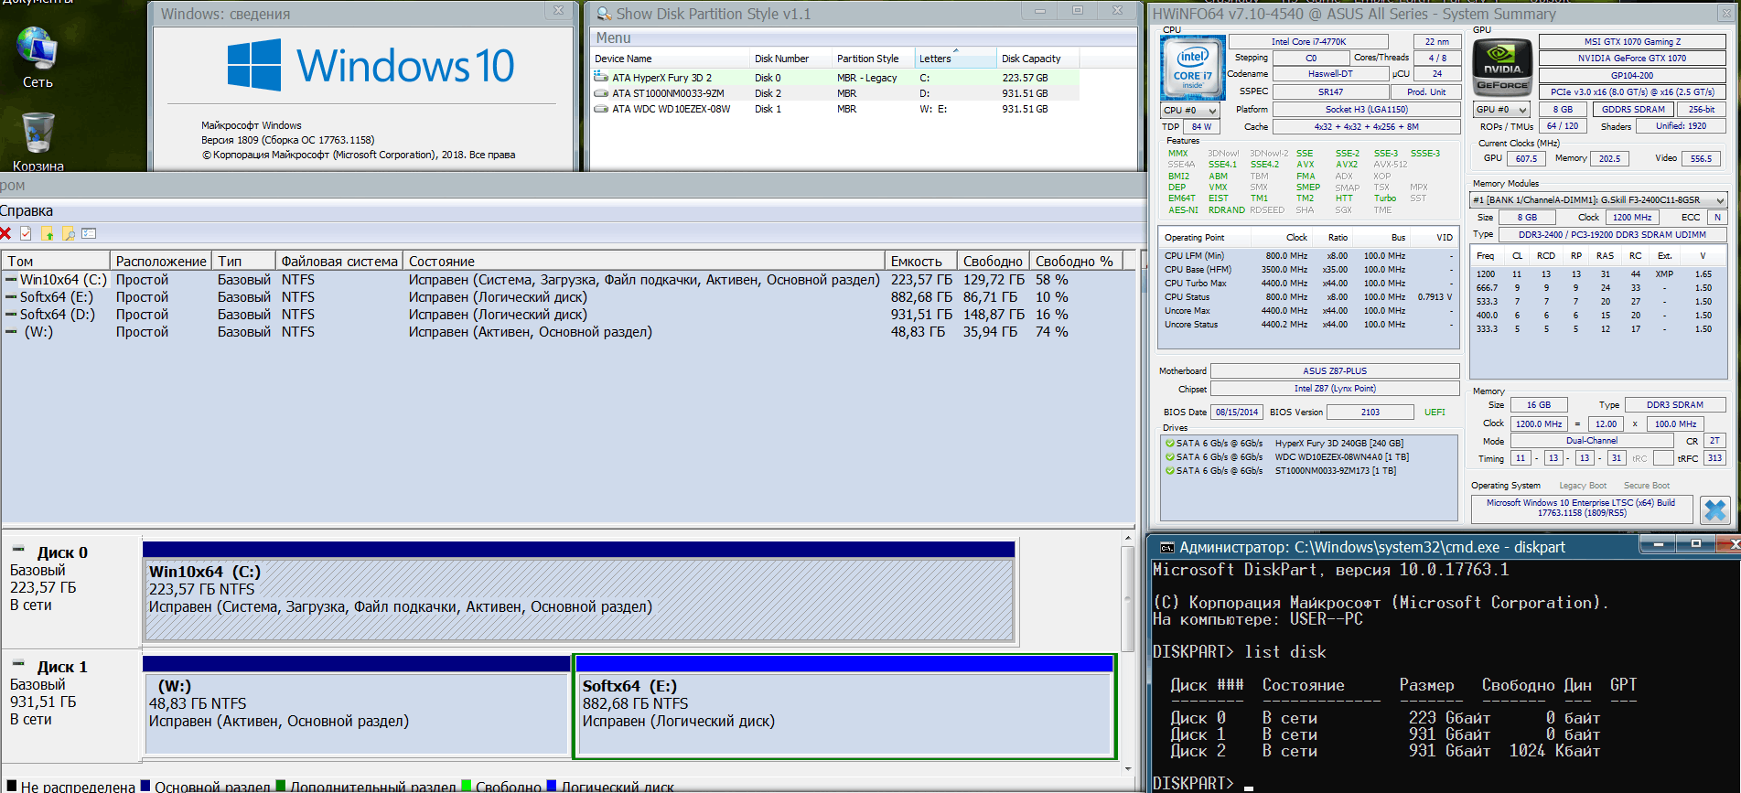
Task: Click green check icon of ST1000NM0033 drive in HWiNFO
Action: (1170, 471)
